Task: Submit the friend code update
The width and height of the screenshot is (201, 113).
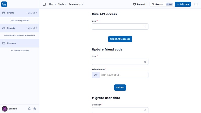Action: (120, 87)
